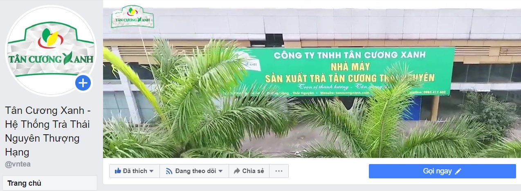Expand the Đang theo dõi dropdown arrow

220,171
